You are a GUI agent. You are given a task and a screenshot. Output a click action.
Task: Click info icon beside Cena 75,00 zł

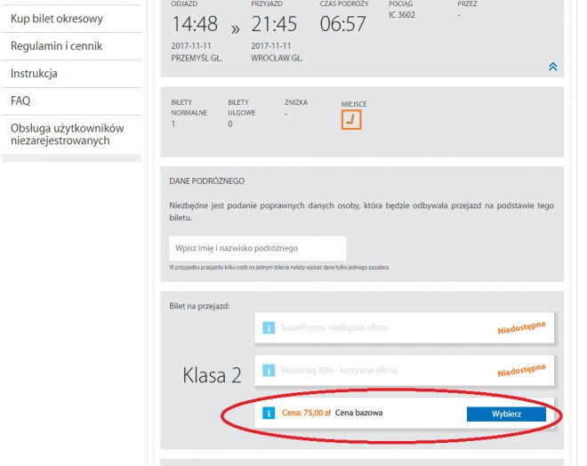268,414
